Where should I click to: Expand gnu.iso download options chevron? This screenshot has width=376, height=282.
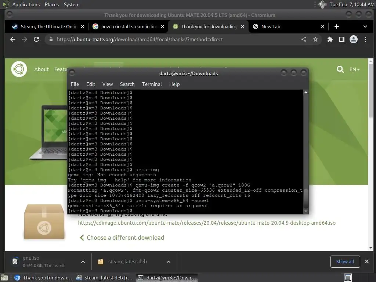point(83,262)
